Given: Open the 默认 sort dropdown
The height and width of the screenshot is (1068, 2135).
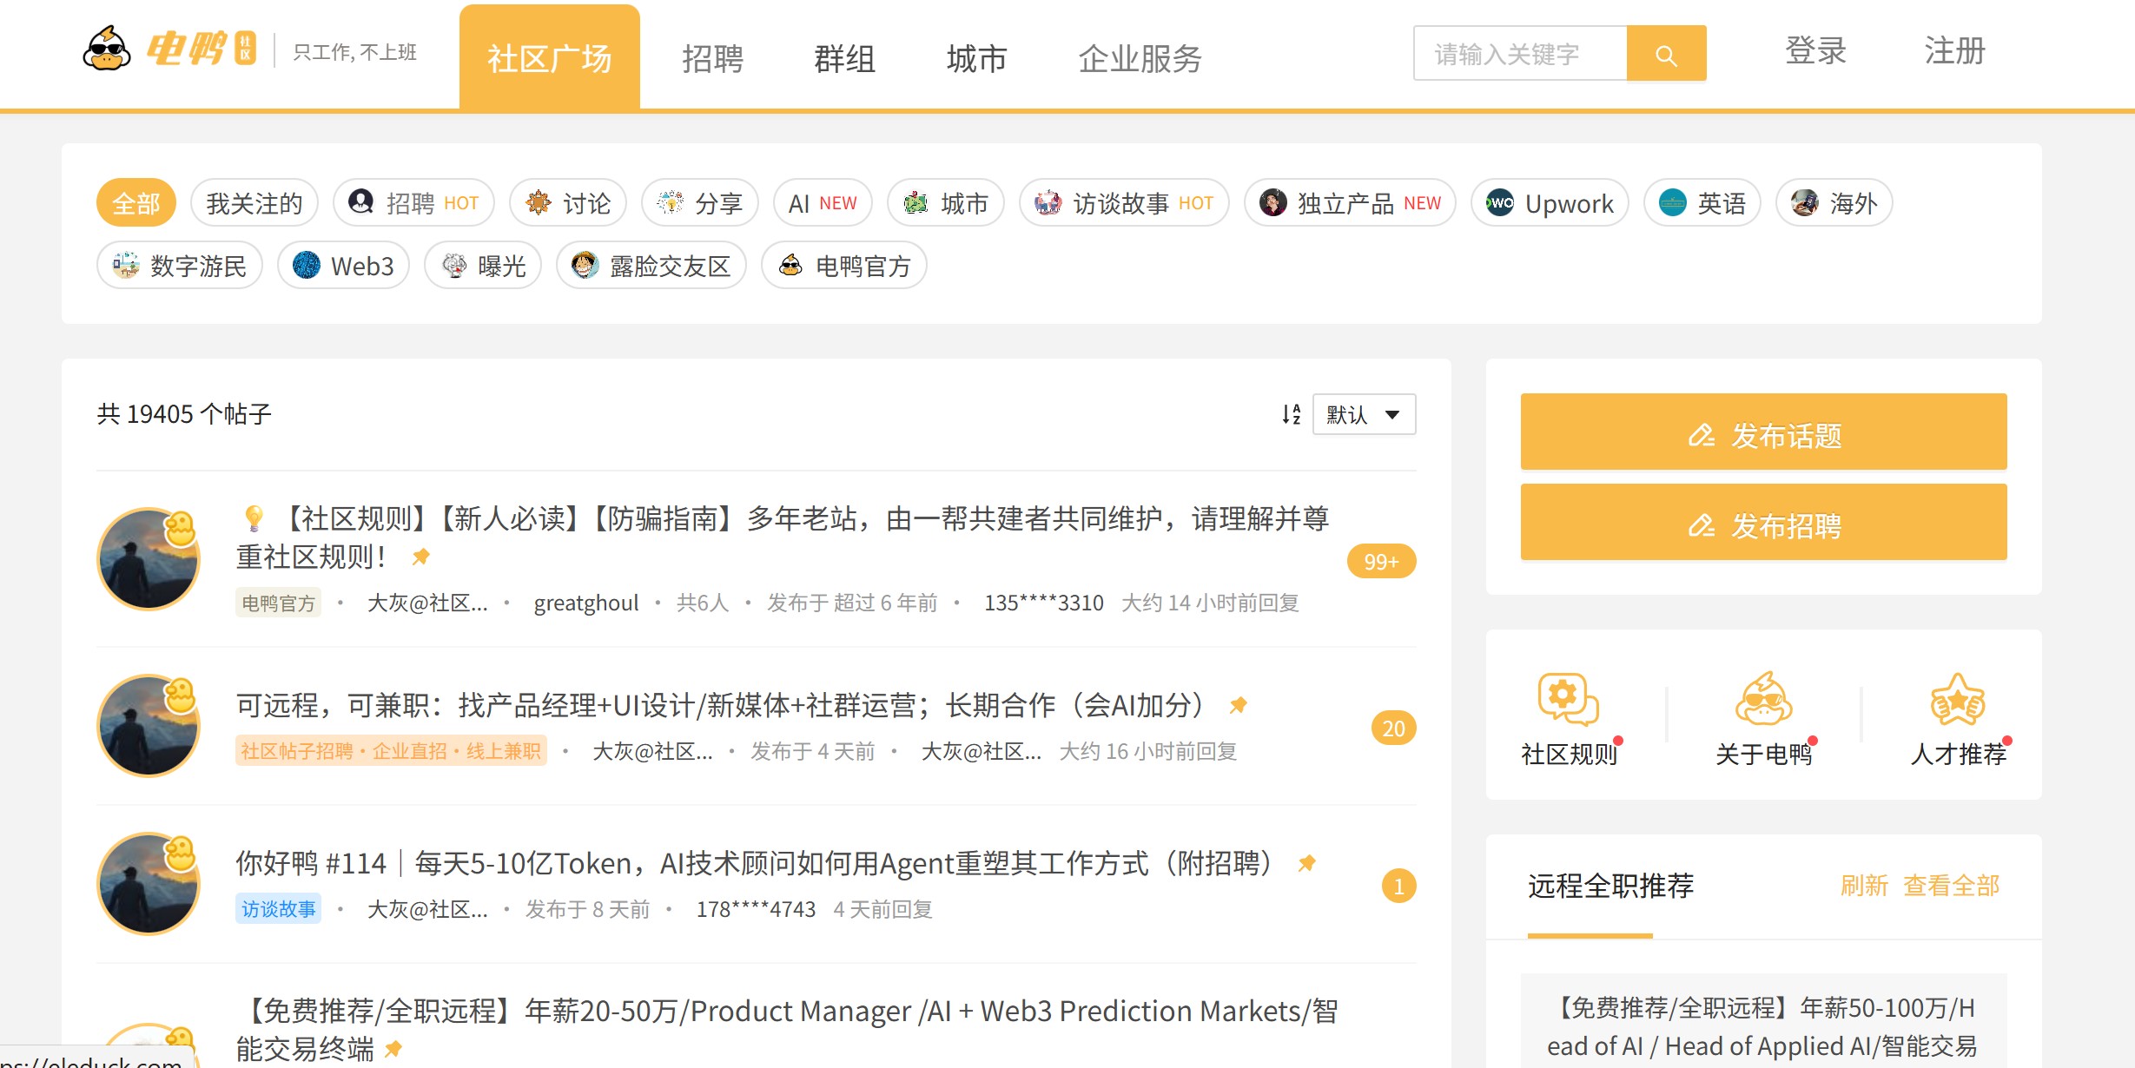Looking at the screenshot, I should (1364, 414).
